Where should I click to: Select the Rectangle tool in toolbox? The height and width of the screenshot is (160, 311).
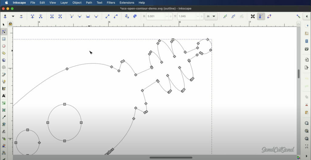click(4, 39)
